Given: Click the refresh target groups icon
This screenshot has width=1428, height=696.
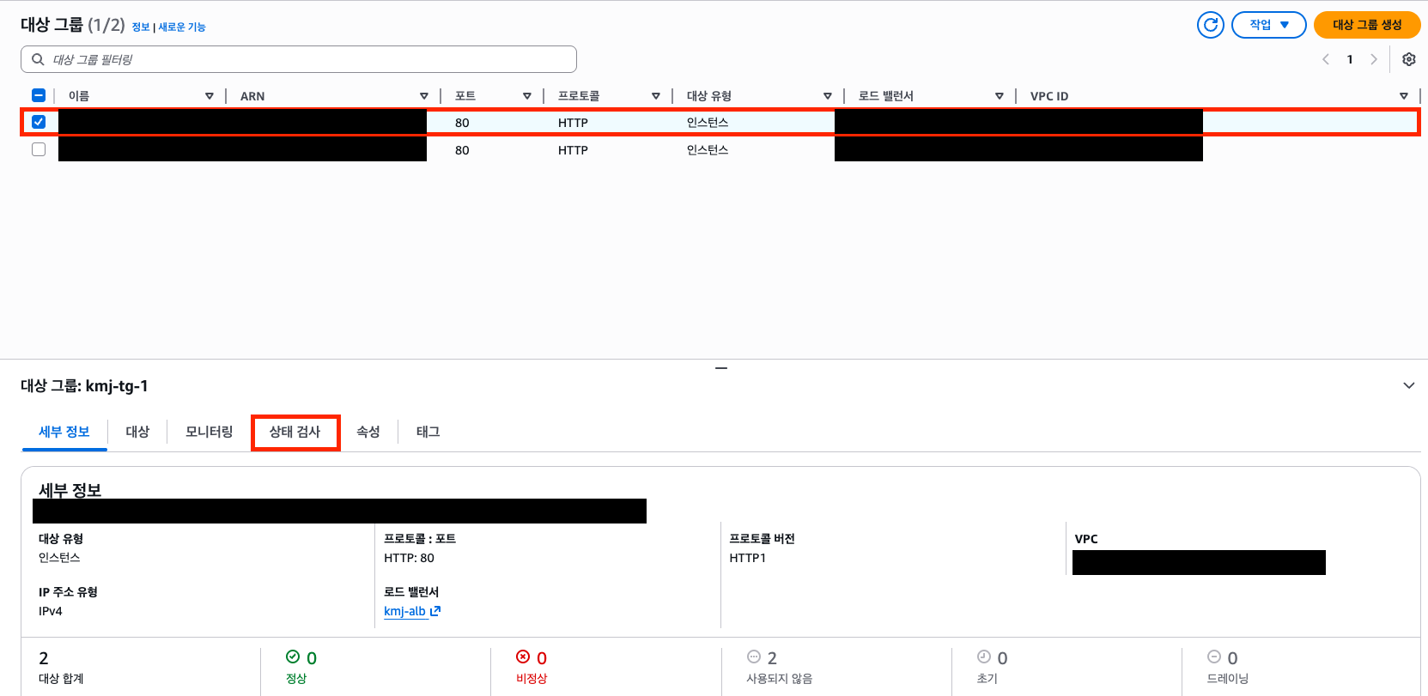Looking at the screenshot, I should click(1210, 25).
